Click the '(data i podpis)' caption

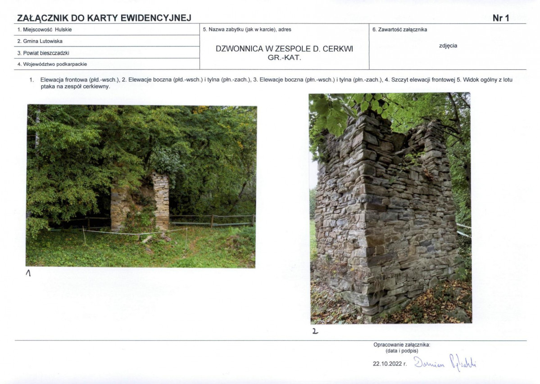tap(402, 351)
